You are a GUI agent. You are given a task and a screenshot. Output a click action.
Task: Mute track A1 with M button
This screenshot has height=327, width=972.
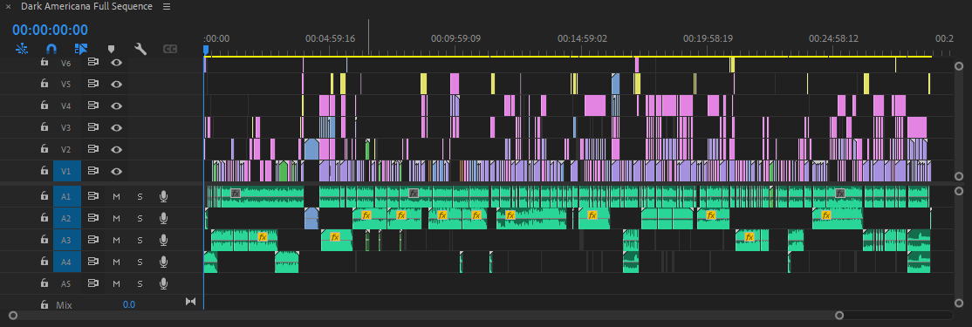pyautogui.click(x=116, y=196)
